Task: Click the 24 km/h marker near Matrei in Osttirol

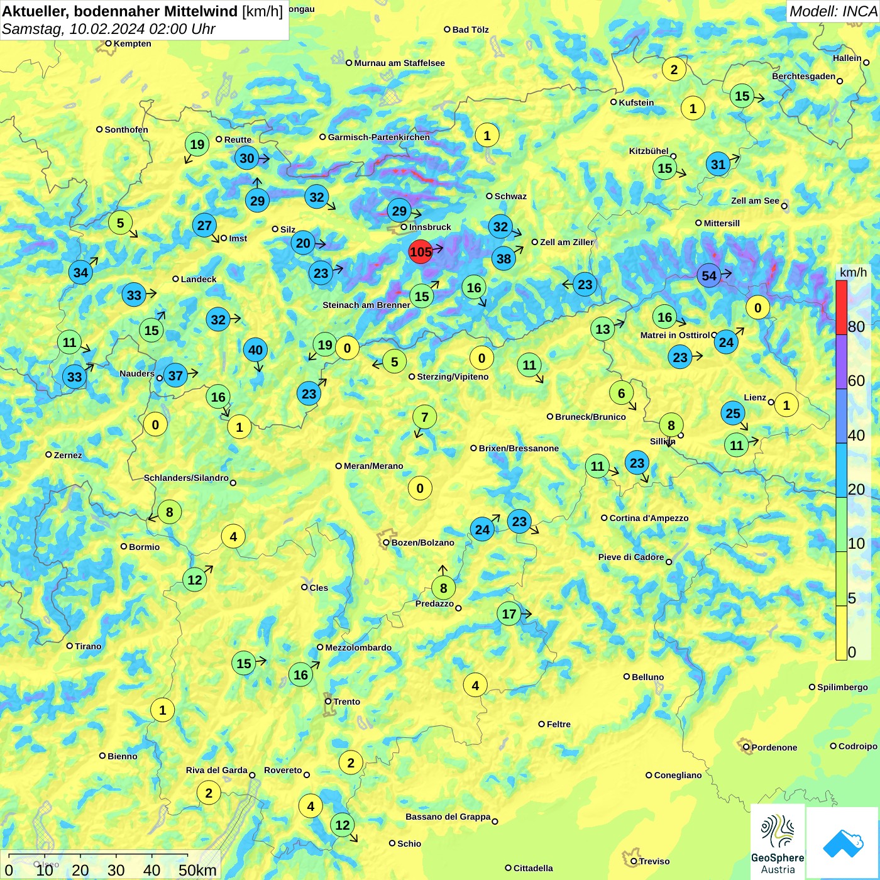Action: pyautogui.click(x=726, y=342)
